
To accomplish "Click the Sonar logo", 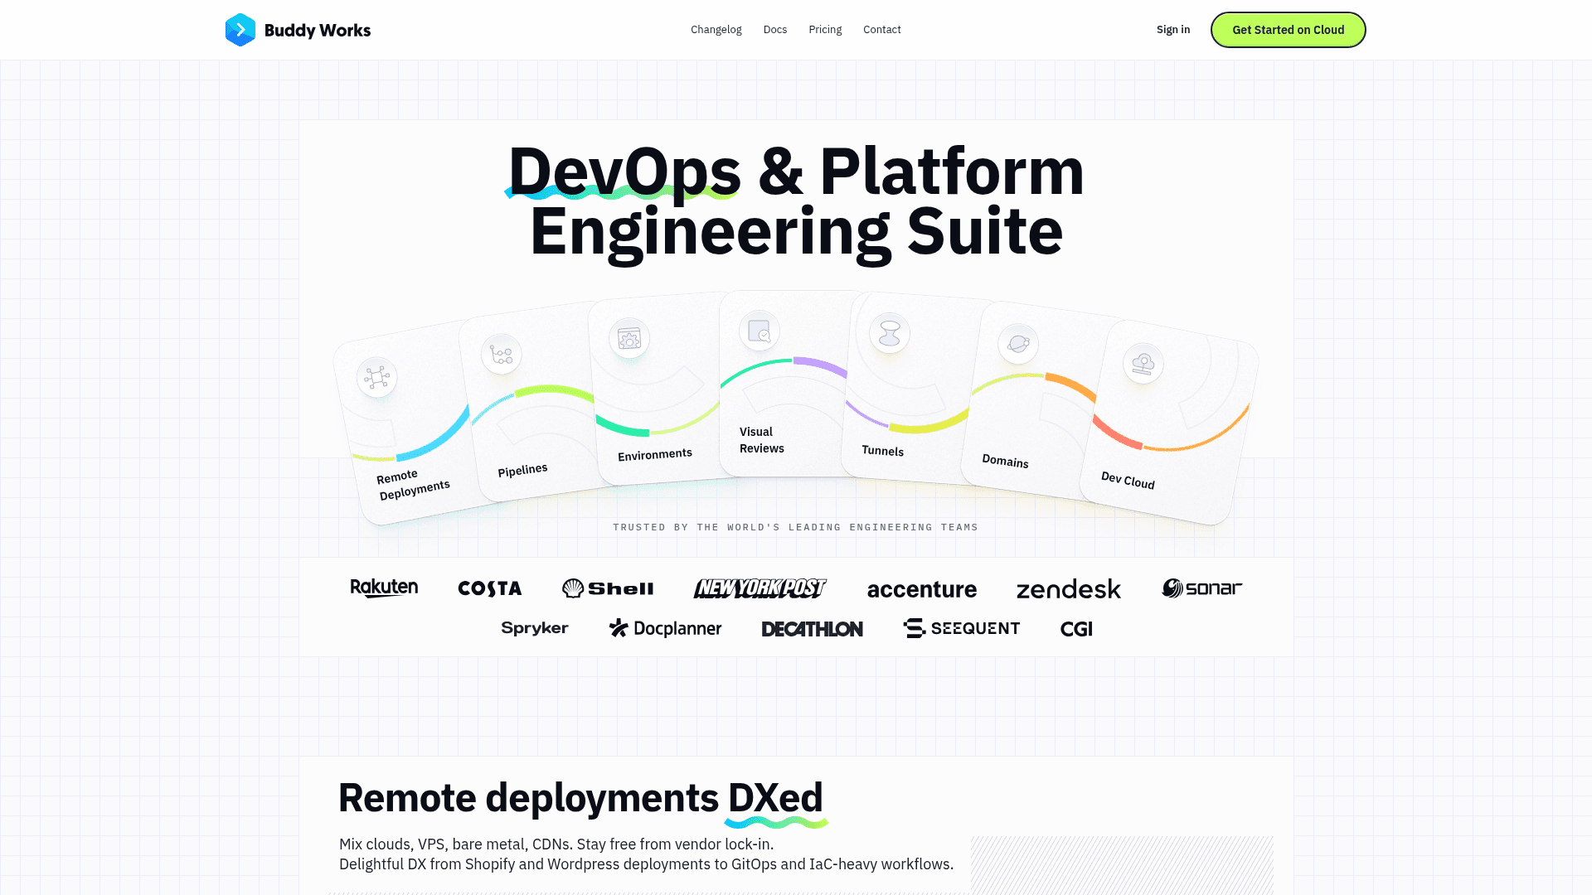I will click(x=1202, y=588).
